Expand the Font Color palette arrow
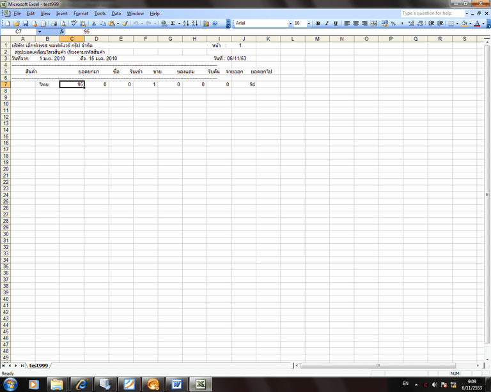This screenshot has height=392, width=491. [483, 24]
